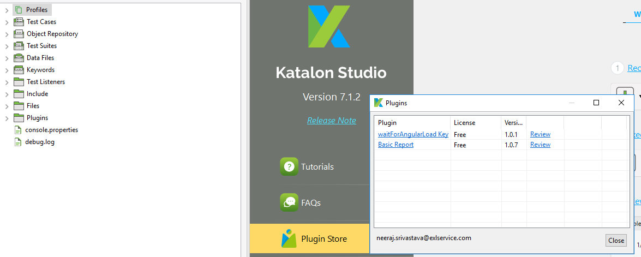This screenshot has height=257, width=641.
Task: Select Test Cases in the explorer
Action: click(41, 22)
